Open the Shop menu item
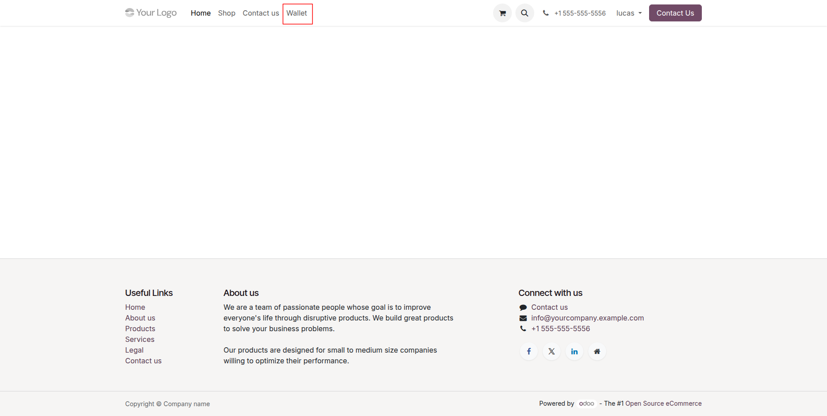 click(227, 13)
